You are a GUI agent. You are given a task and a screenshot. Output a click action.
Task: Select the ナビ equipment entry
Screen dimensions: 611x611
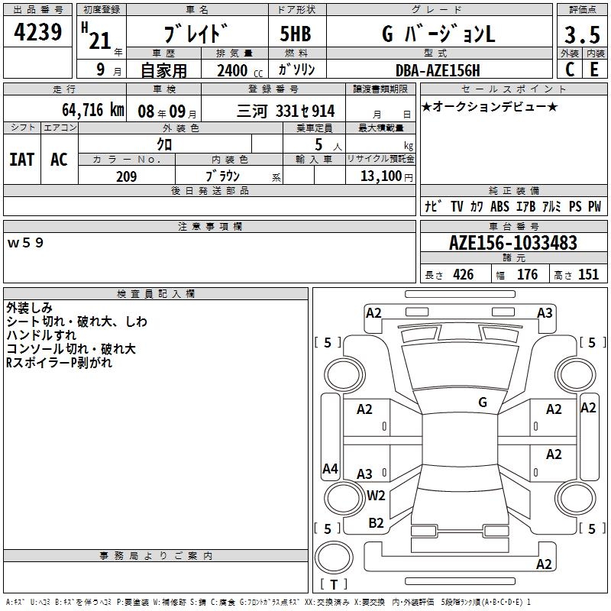click(x=433, y=206)
